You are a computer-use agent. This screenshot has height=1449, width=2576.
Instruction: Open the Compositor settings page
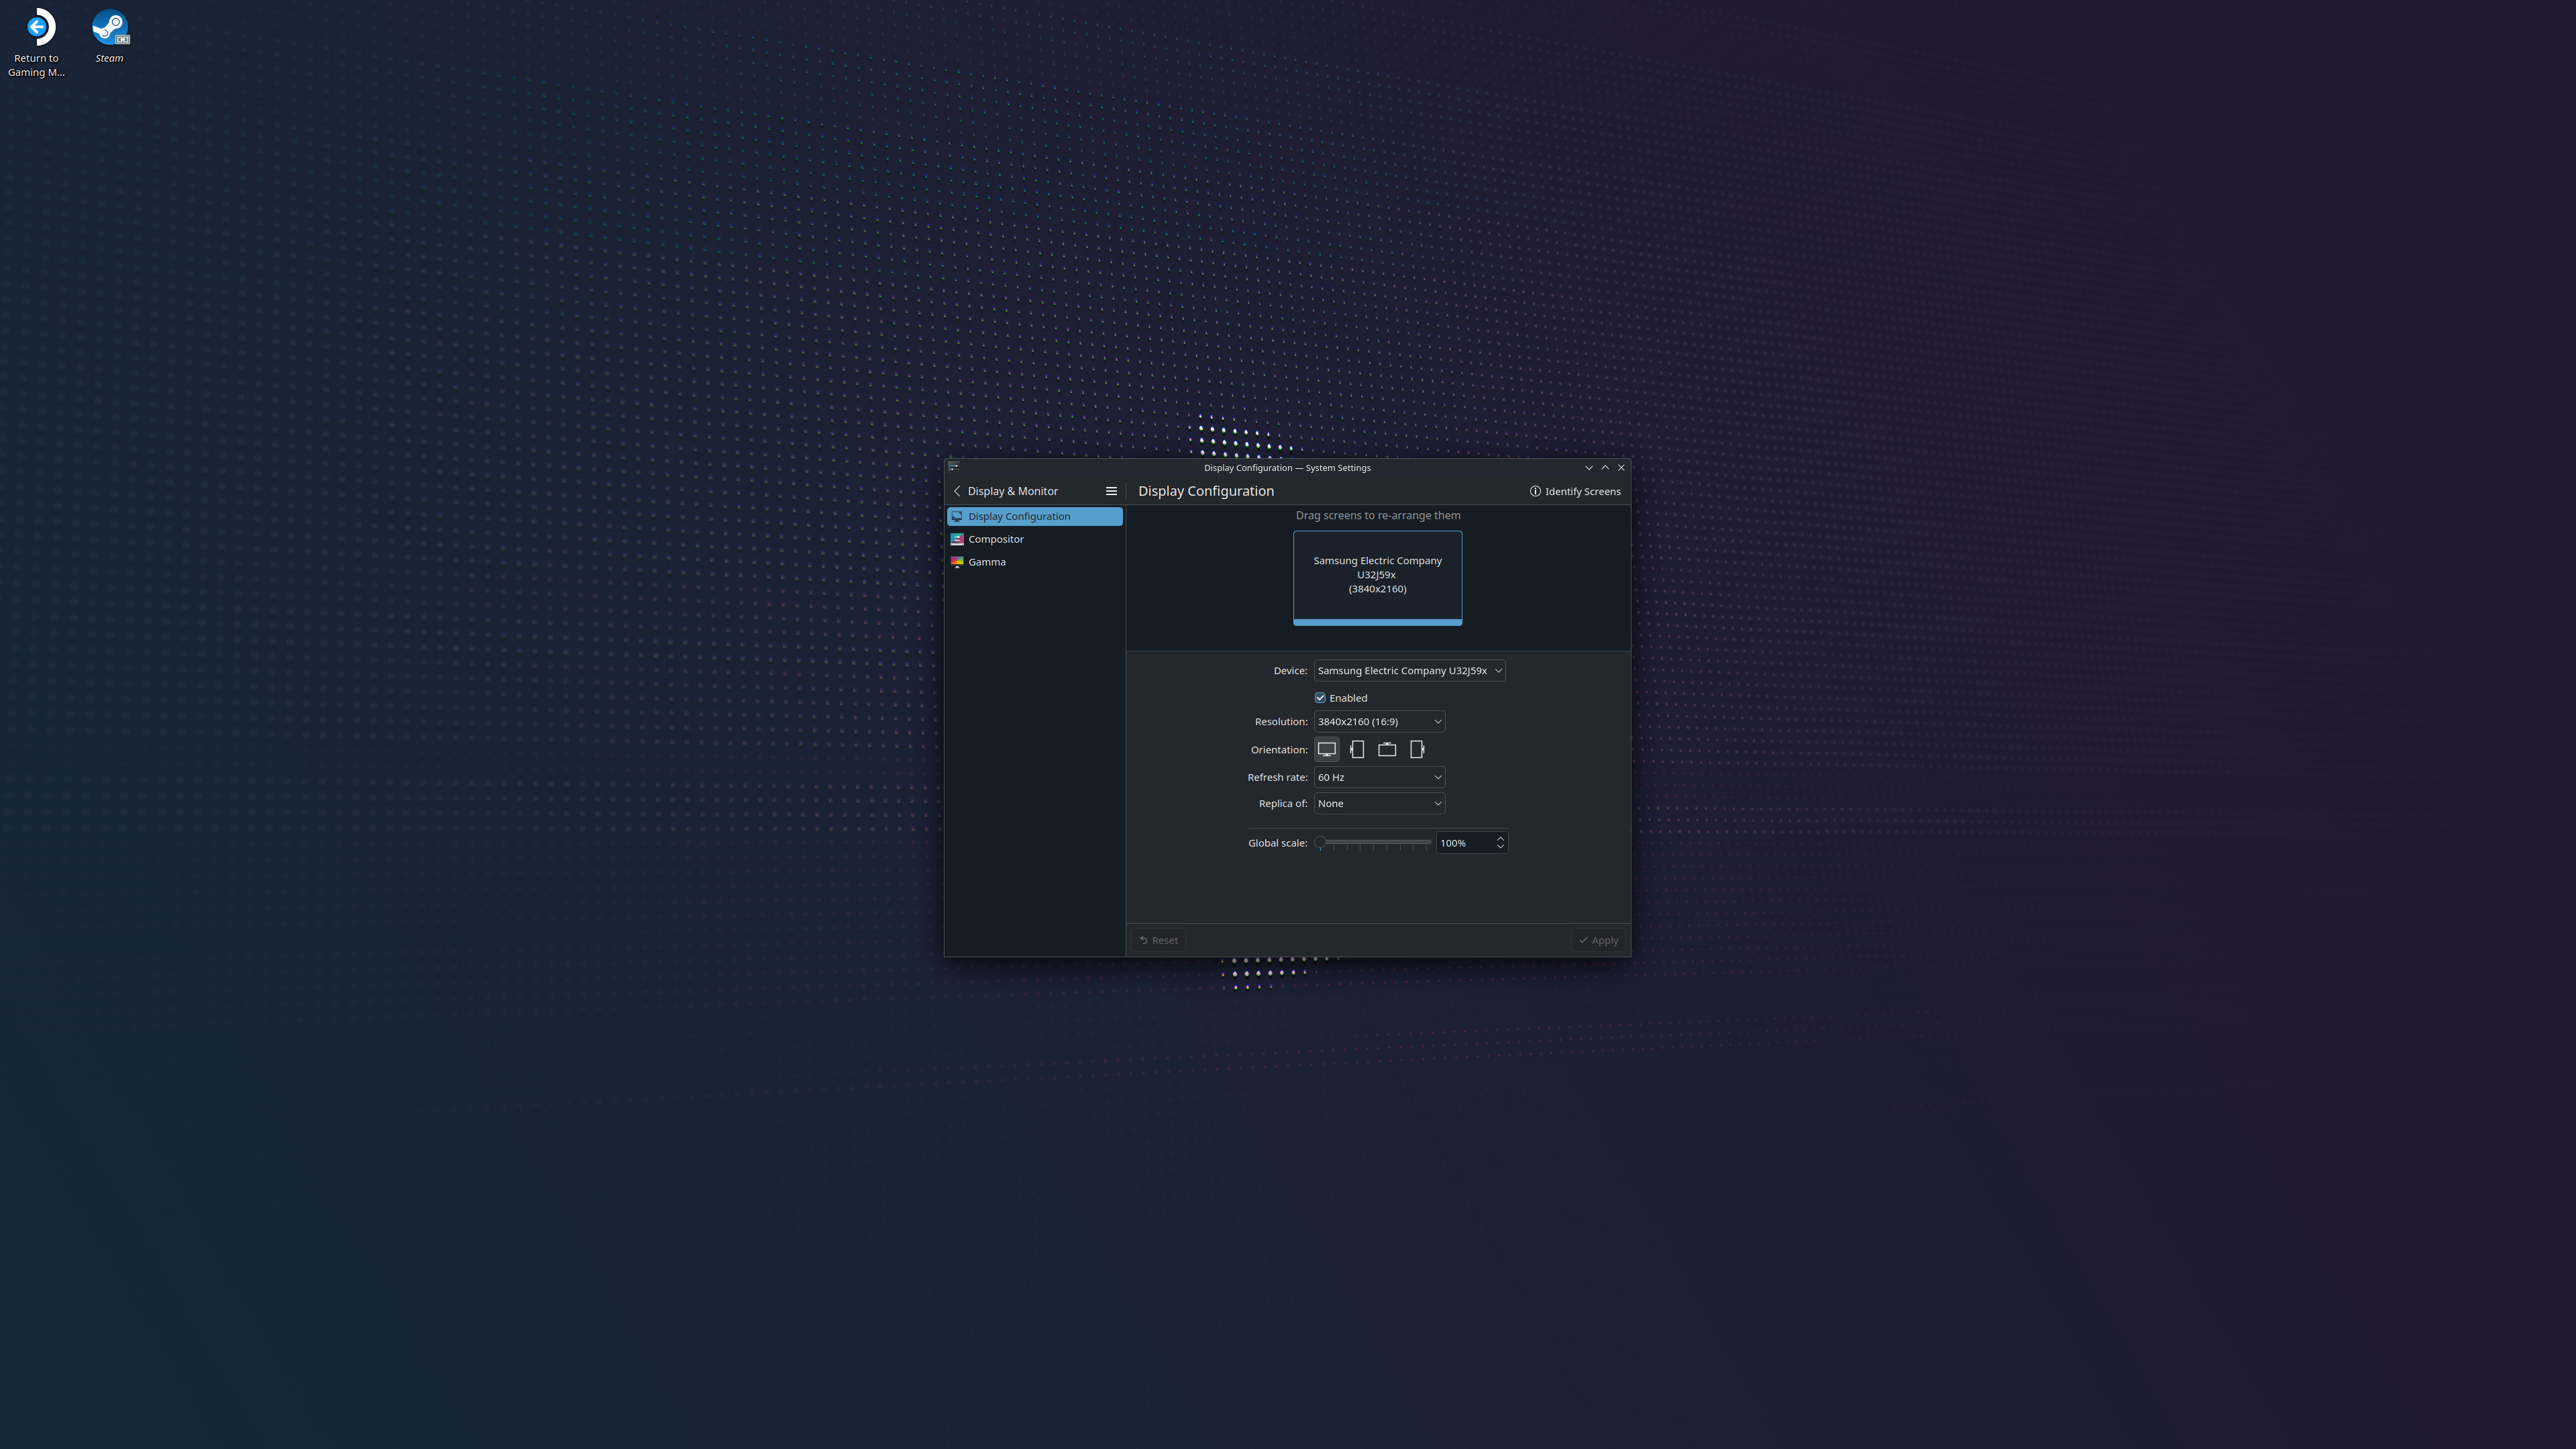995,539
